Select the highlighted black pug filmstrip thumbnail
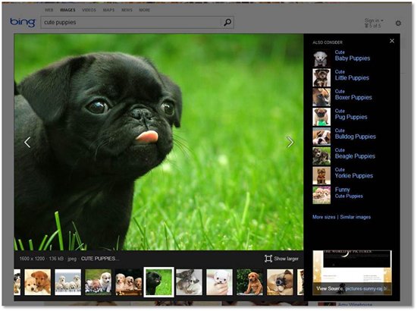The image size is (417, 311). pos(158,282)
